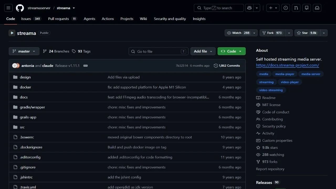The width and height of the screenshot is (336, 189).
Task: Expand the Copilot dropdown arrow
Action: tap(257, 8)
